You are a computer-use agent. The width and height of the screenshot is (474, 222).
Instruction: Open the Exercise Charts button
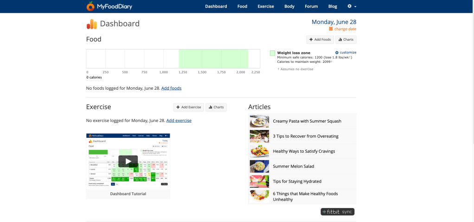click(216, 107)
